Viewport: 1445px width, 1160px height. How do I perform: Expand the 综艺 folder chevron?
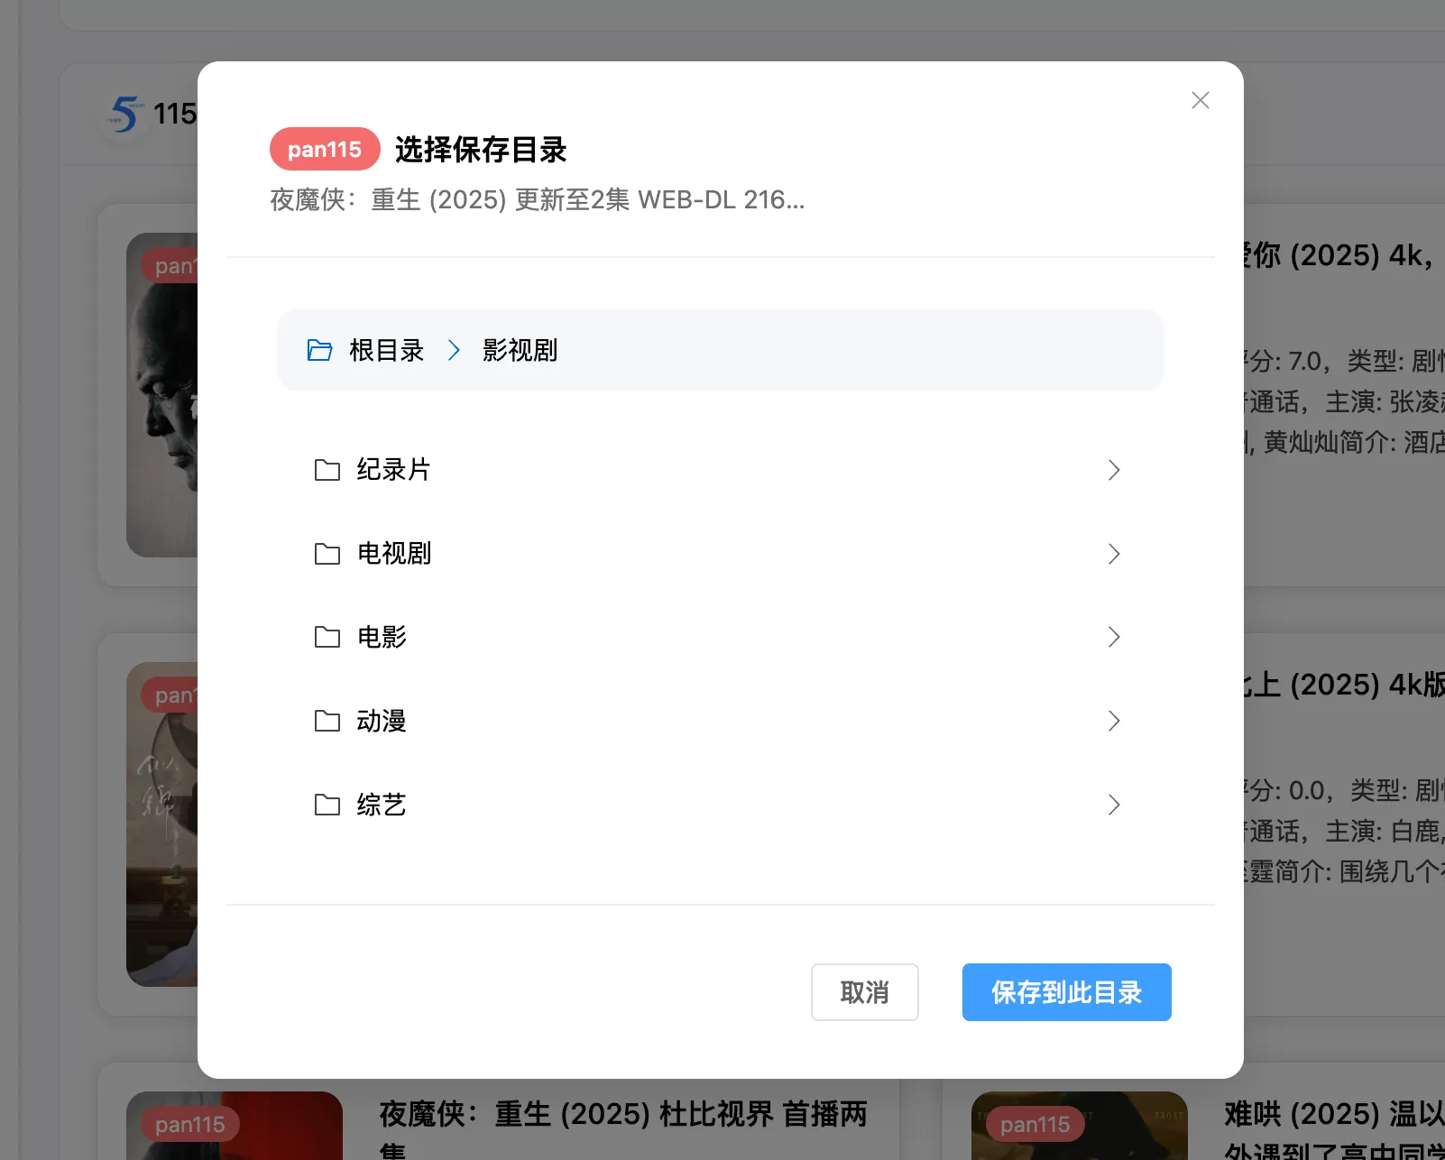[x=1115, y=805]
